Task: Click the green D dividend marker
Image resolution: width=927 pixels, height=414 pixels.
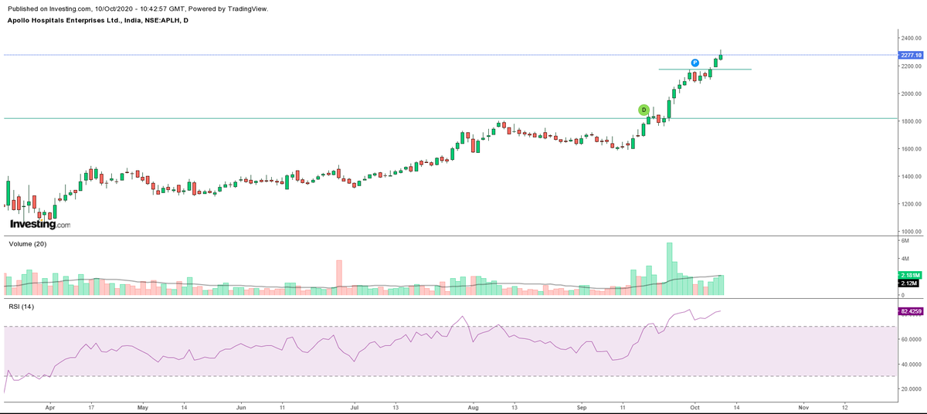Action: tap(643, 110)
